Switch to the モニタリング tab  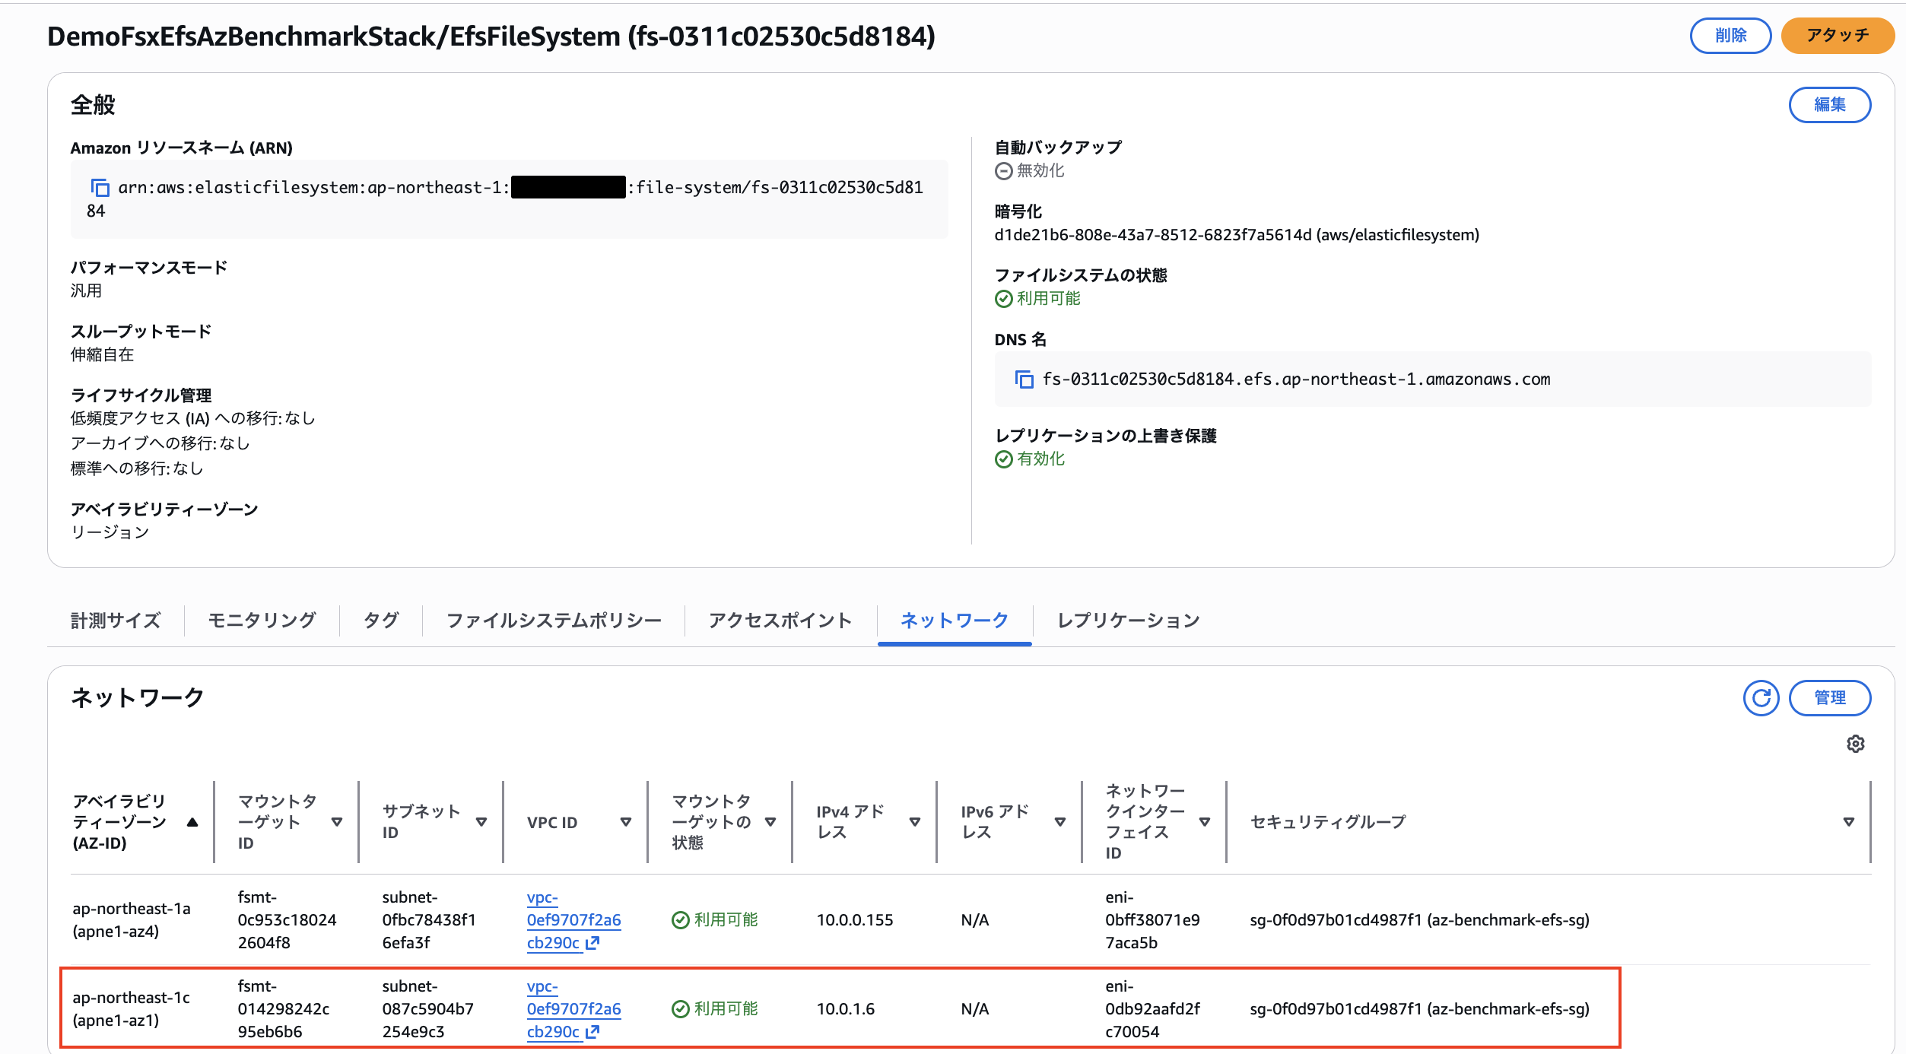point(261,621)
